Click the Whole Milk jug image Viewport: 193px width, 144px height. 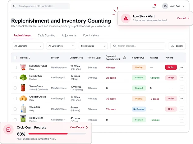coord(23,109)
